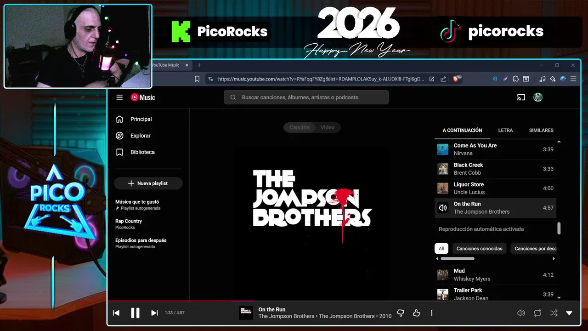The height and width of the screenshot is (331, 588).
Task: Click the now-playing speaker icon for On the Run
Action: click(443, 208)
